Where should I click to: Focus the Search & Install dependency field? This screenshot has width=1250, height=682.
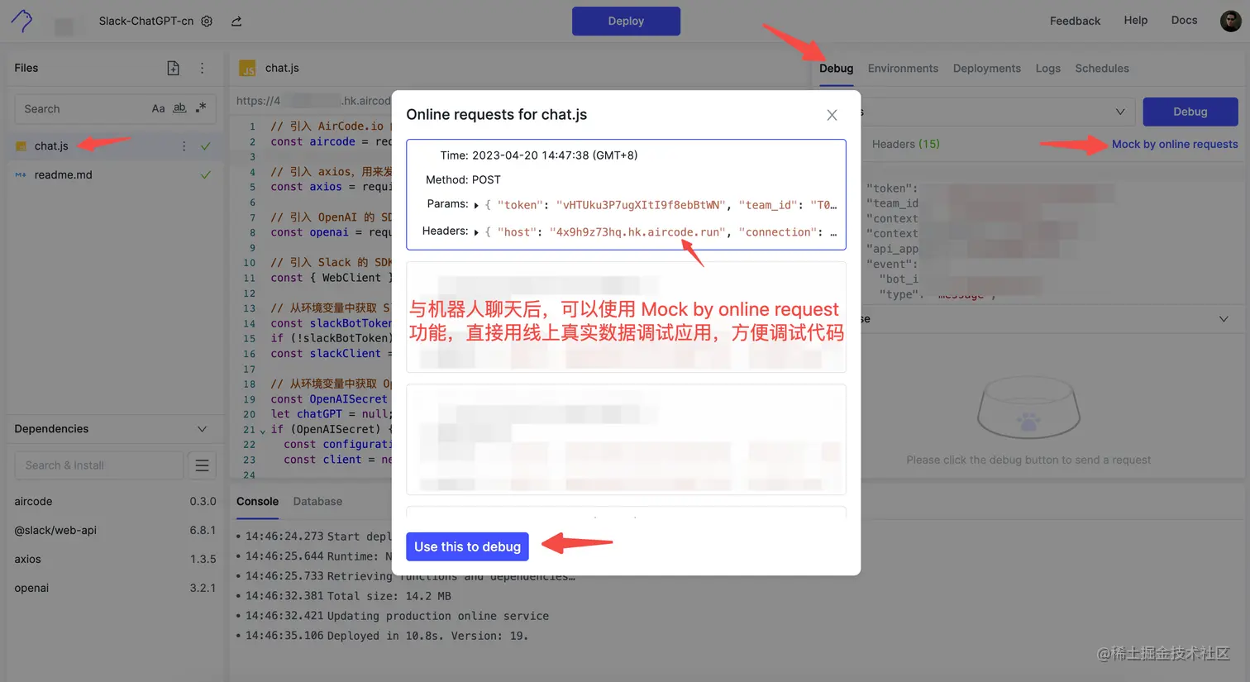(x=99, y=465)
